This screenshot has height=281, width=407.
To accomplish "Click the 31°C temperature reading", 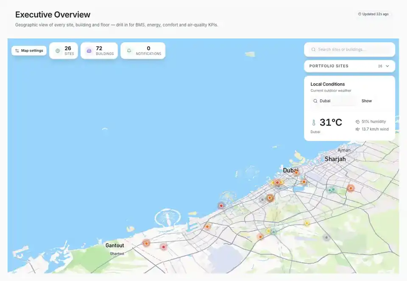I will point(331,122).
